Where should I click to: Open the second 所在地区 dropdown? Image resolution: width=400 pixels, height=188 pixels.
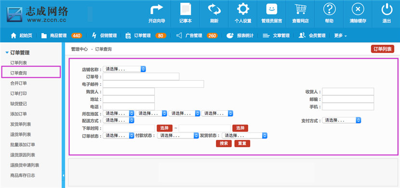(x=151, y=113)
